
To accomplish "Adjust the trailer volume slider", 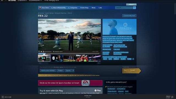I will 47,51.
